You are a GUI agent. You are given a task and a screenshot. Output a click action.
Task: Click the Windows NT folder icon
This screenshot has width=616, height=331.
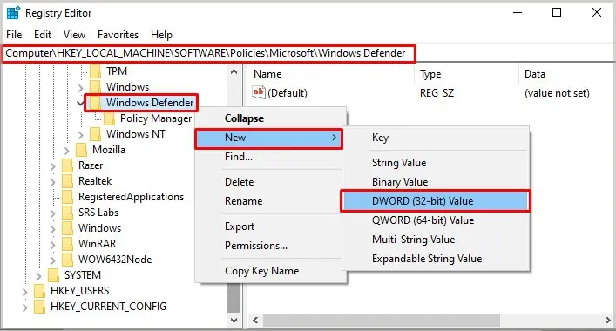pyautogui.click(x=96, y=134)
